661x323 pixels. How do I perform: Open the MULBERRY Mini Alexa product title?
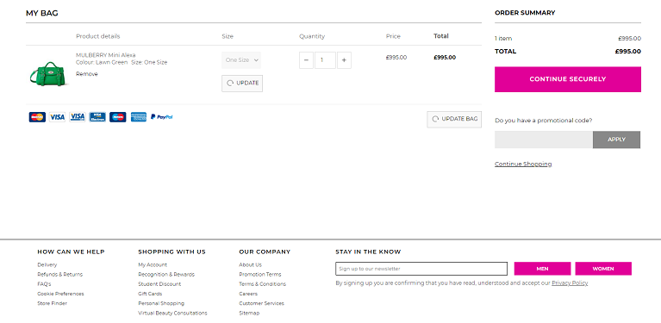pos(106,55)
